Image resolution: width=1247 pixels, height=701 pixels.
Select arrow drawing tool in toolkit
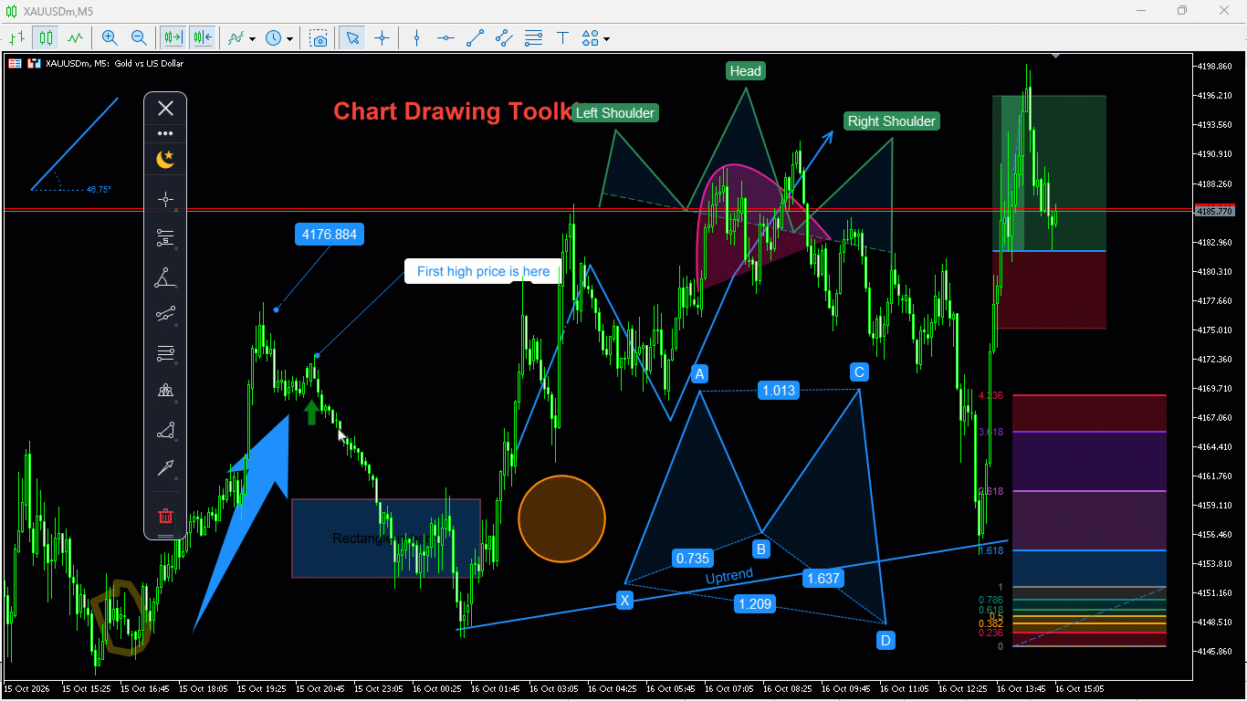165,468
